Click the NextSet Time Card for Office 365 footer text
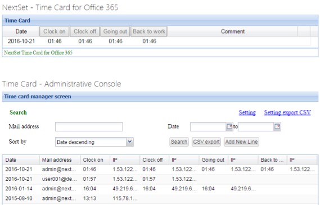 [x=38, y=53]
